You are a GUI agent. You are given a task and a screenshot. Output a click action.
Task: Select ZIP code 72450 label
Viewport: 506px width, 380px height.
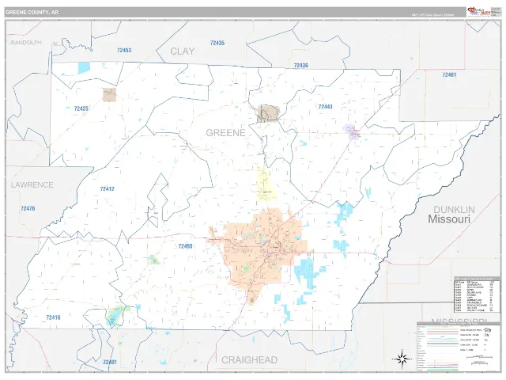point(185,246)
